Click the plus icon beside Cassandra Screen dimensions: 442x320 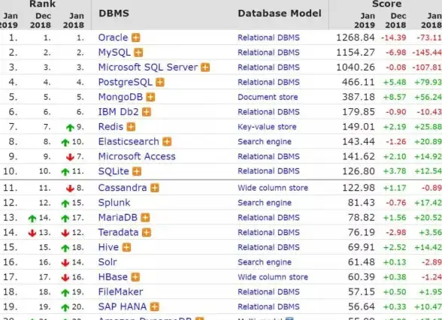[155, 188]
